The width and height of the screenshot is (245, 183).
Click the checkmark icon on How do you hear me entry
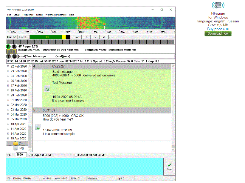(x=38, y=127)
